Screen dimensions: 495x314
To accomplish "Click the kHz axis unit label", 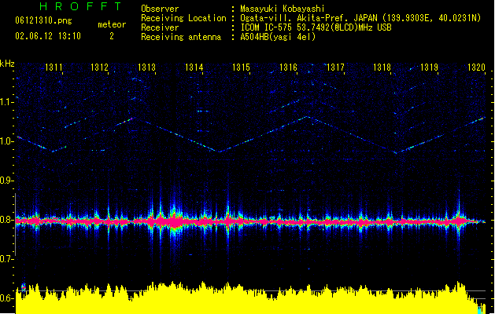I will [x=7, y=64].
